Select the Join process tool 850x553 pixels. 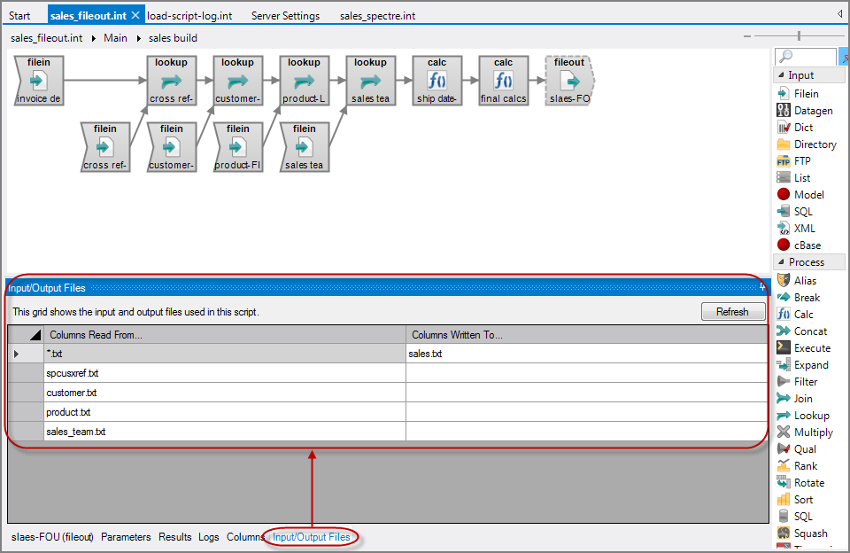800,398
